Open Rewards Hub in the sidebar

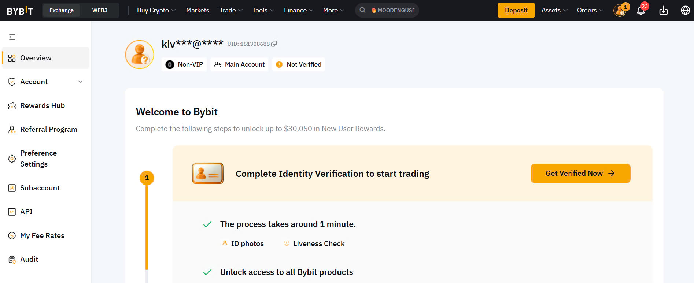(45, 105)
